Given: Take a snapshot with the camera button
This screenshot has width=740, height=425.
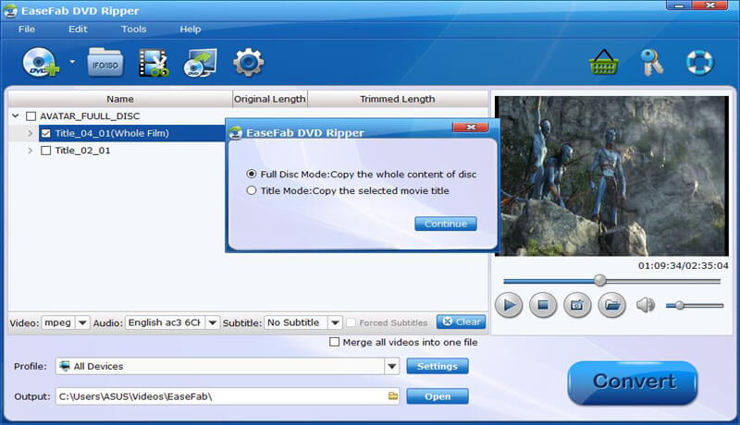Looking at the screenshot, I should tap(577, 305).
